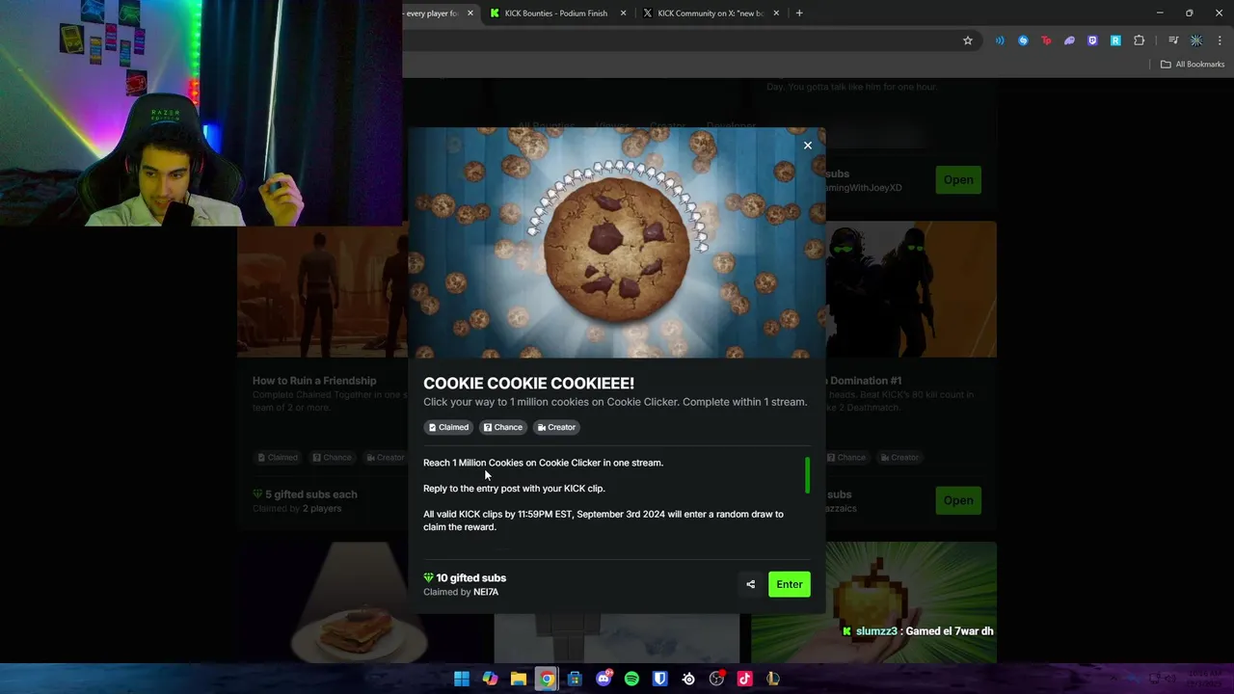Image resolution: width=1234 pixels, height=694 pixels.
Task: Select the Chance tag in the popup
Action: click(x=503, y=427)
